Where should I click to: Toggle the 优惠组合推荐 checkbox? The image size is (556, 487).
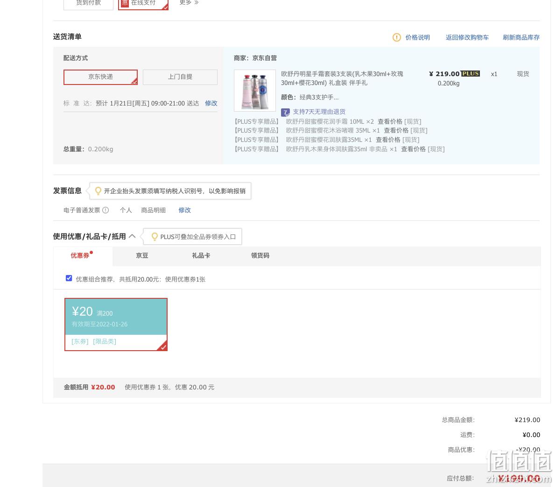pyautogui.click(x=69, y=278)
